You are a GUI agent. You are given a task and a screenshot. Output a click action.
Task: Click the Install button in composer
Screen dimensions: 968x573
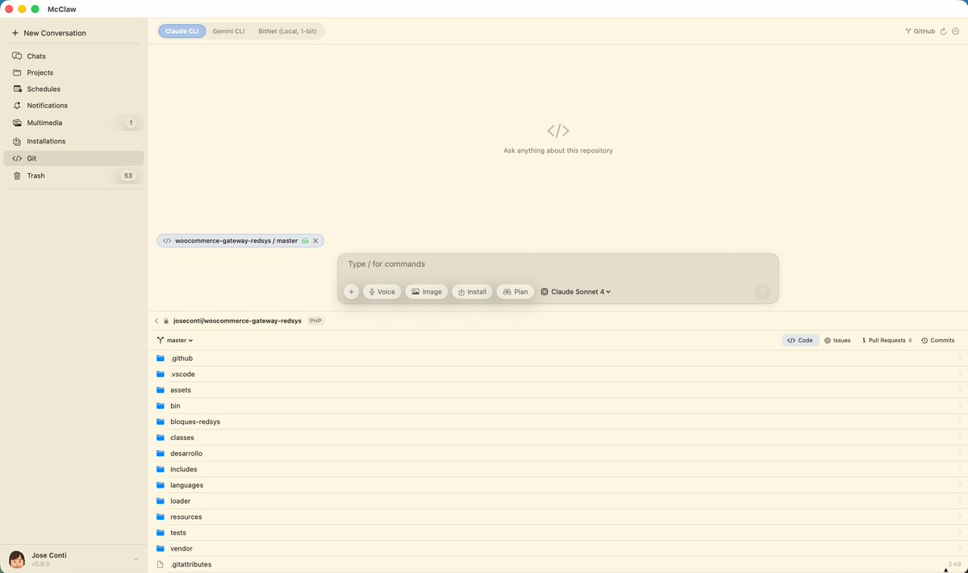pyautogui.click(x=472, y=292)
